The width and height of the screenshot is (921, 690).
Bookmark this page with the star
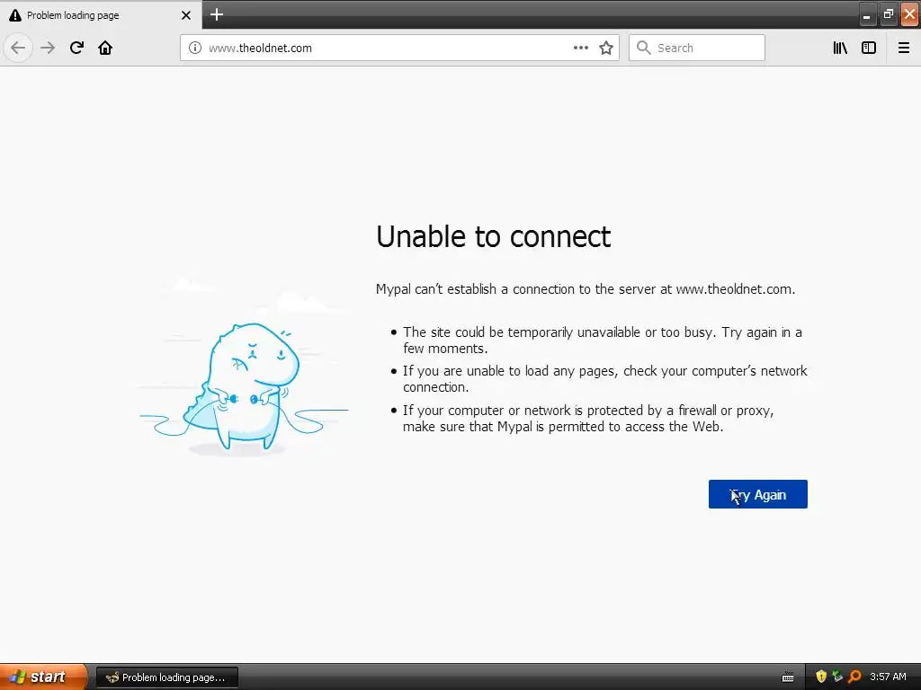coord(606,48)
